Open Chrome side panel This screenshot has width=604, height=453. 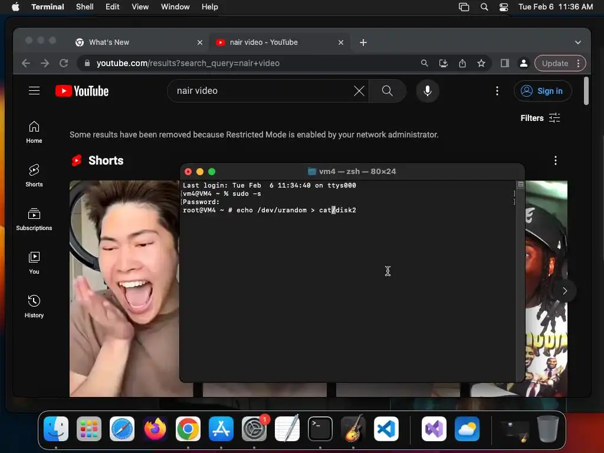505,63
